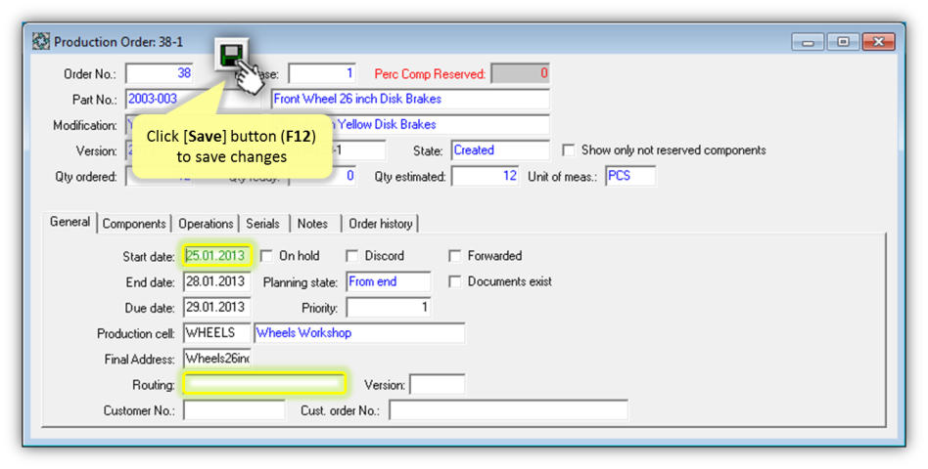Toggle the Documents exist checkbox
Image resolution: width=928 pixels, height=469 pixels.
[x=454, y=281]
